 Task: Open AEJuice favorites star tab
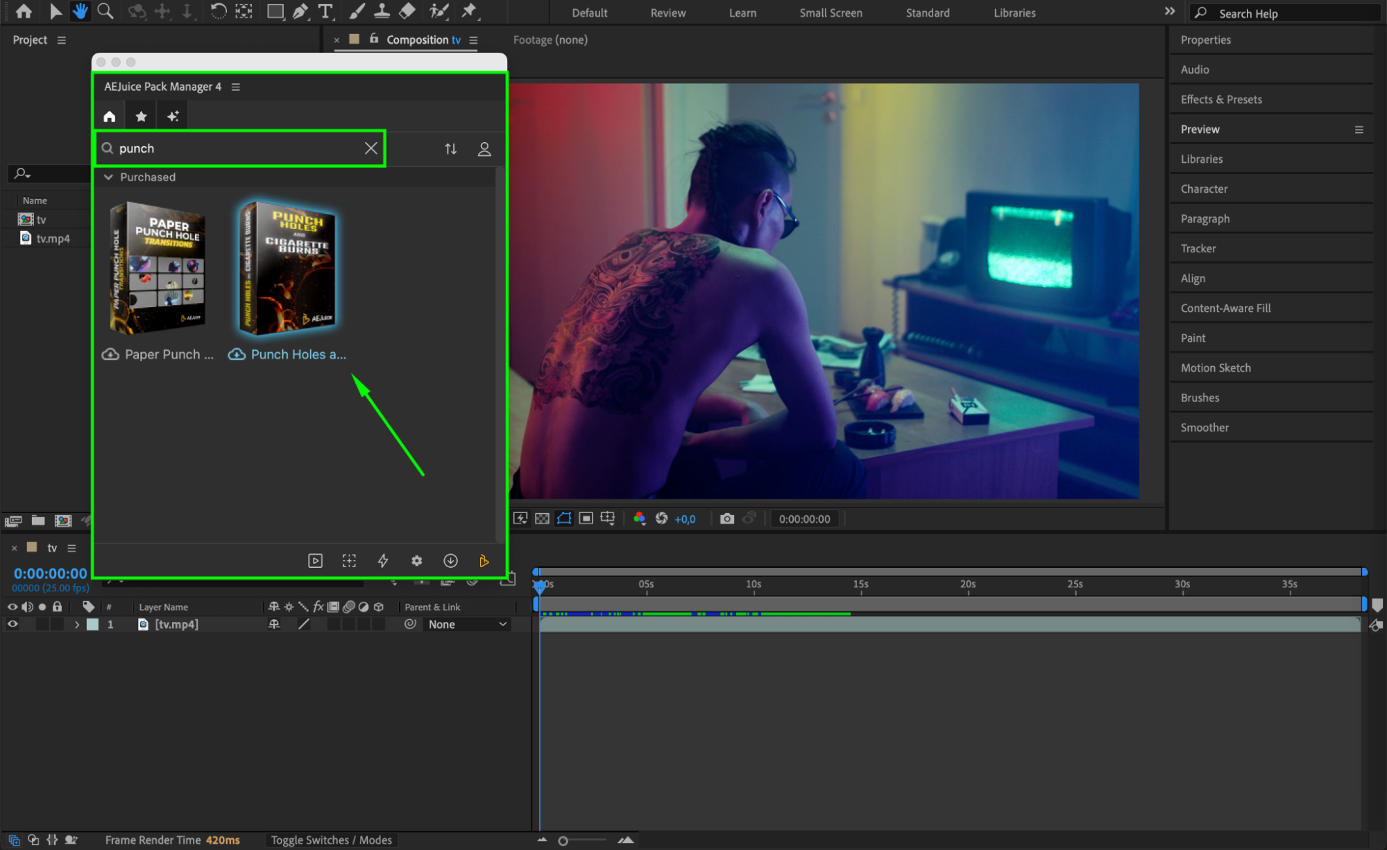pos(142,116)
